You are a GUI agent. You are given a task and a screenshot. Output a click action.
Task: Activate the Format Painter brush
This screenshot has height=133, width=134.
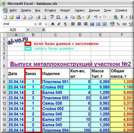[88, 17]
